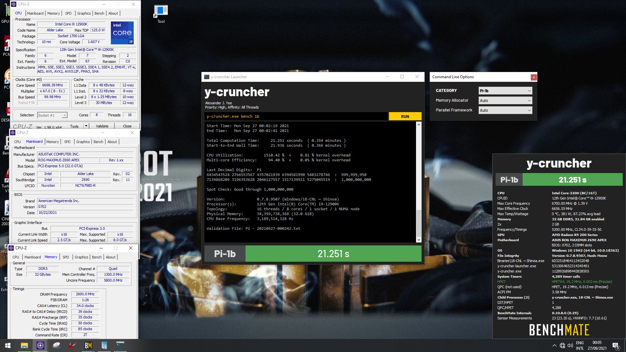The height and width of the screenshot is (352, 626).
Task: Open the notification center icon
Action: (616, 346)
